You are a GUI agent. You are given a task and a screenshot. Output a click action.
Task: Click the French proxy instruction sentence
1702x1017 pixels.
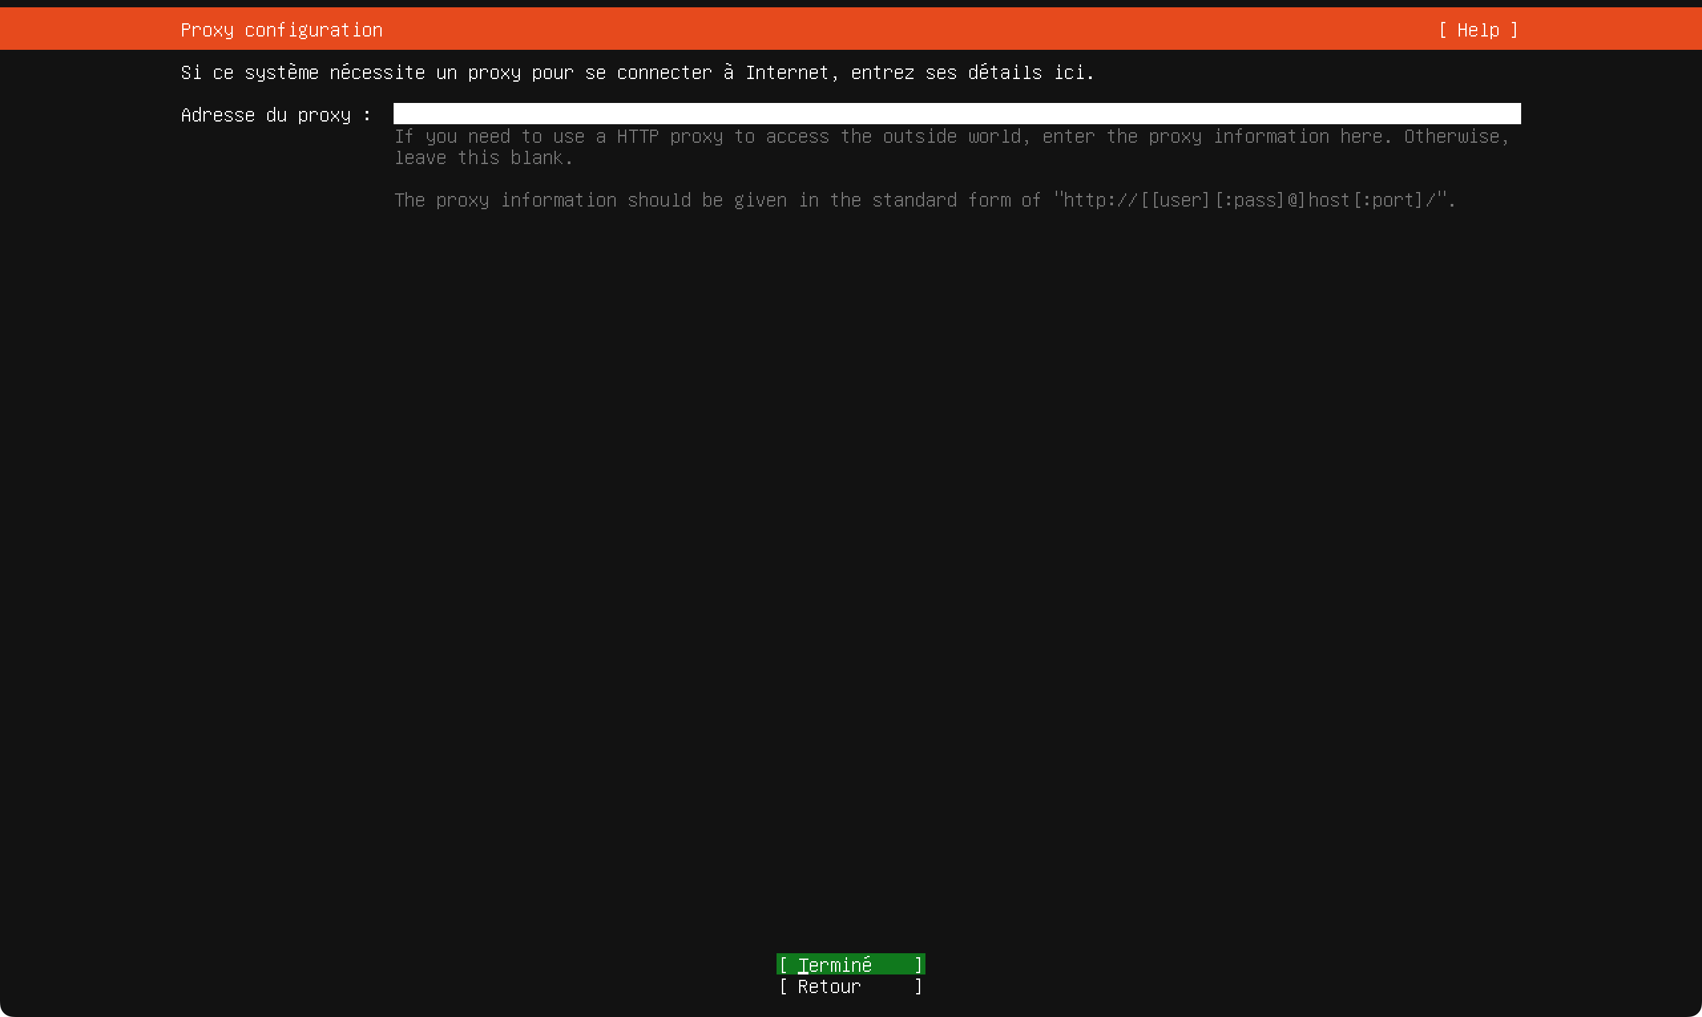pyautogui.click(x=636, y=72)
